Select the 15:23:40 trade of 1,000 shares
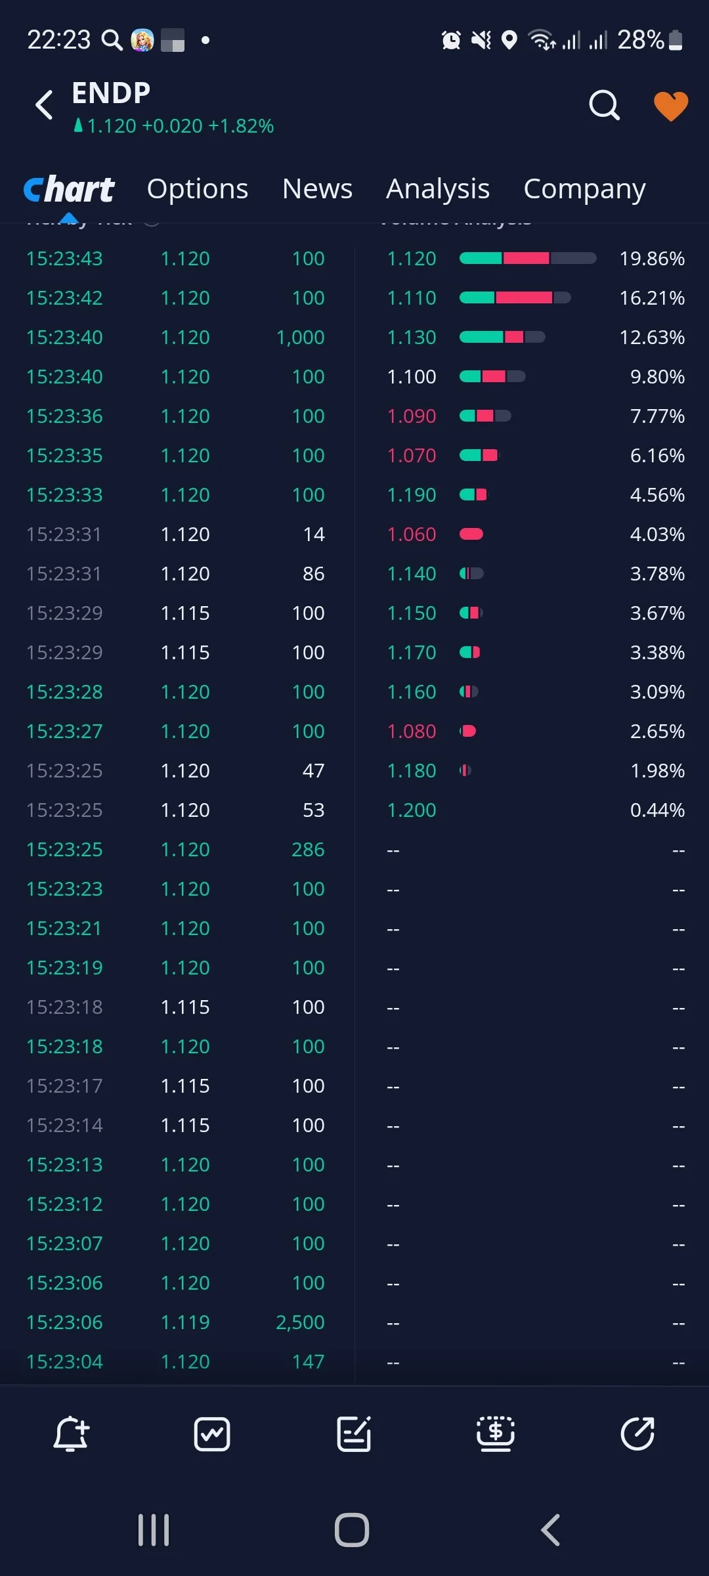Screen dimensions: 709x1576 point(176,337)
